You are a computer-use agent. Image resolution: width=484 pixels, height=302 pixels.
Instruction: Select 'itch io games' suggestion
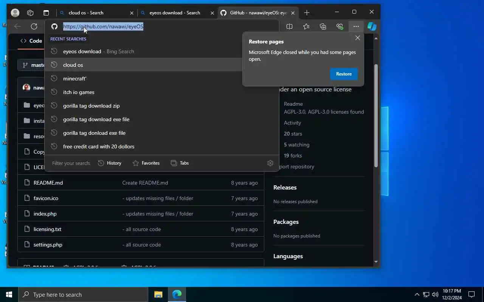click(x=162, y=92)
